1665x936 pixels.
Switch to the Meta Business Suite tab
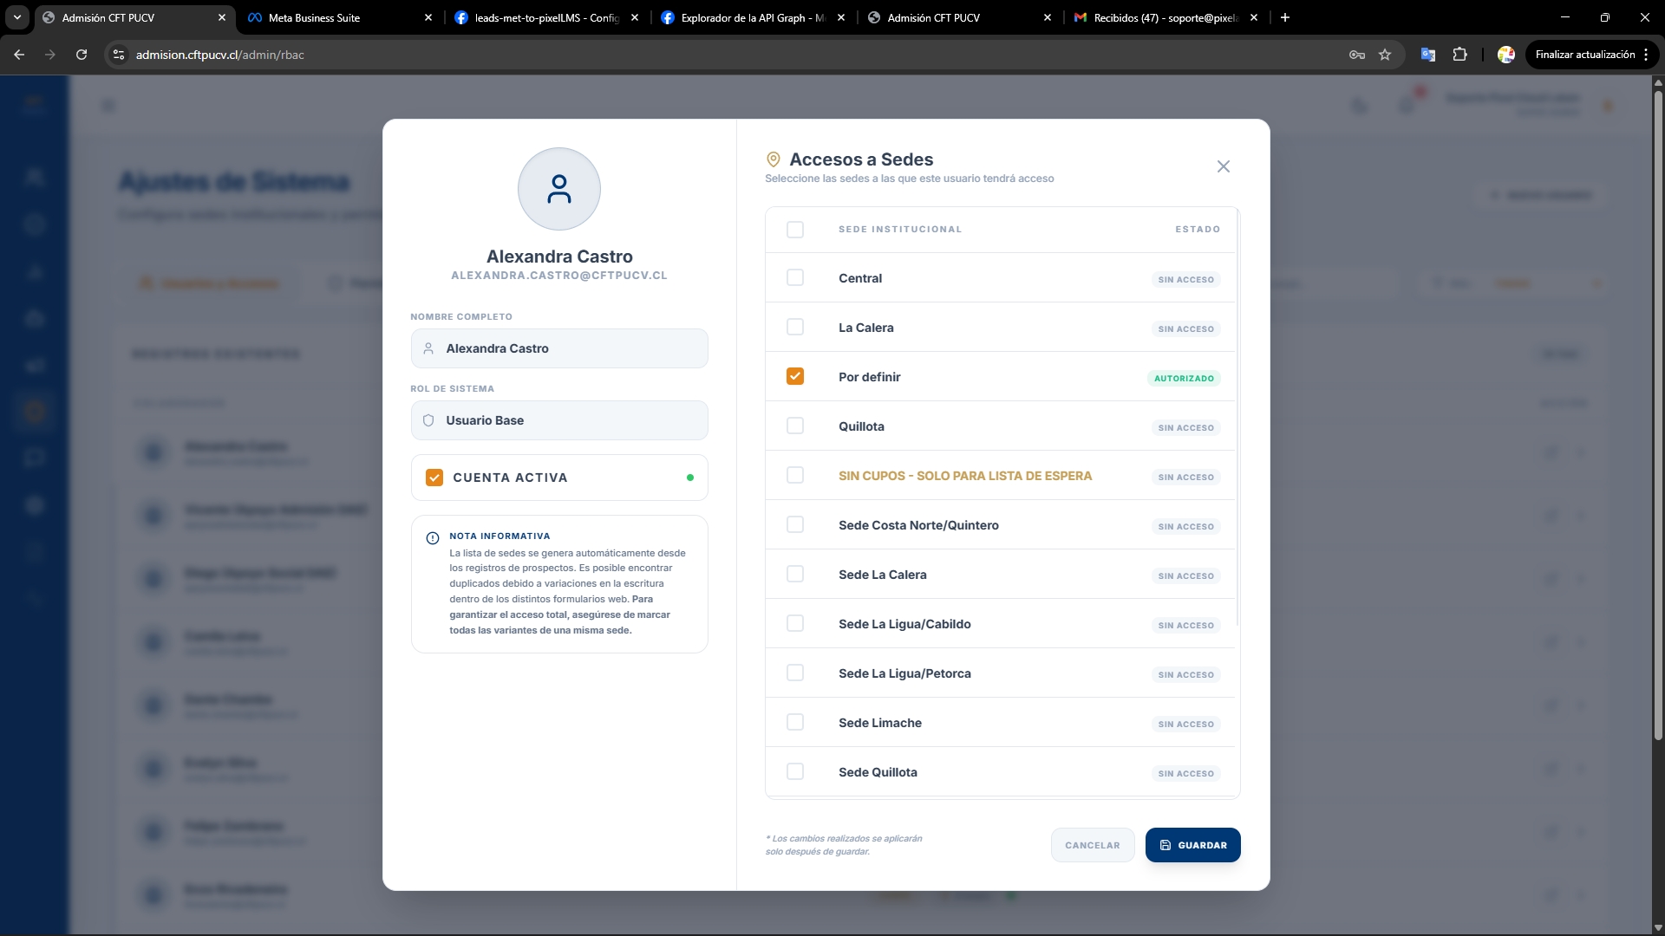(x=340, y=17)
